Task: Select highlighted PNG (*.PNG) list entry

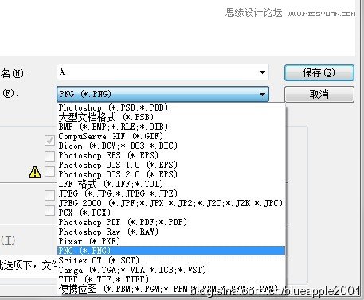Action: 171,251
